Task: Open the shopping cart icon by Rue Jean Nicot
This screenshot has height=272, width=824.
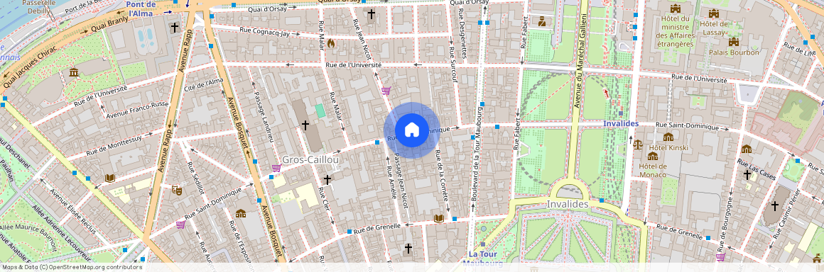Action: (x=386, y=90)
